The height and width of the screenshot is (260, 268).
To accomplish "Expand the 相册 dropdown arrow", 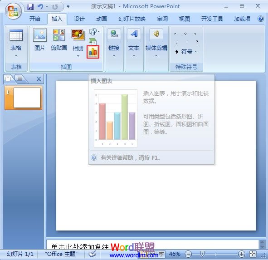I will [78, 56].
